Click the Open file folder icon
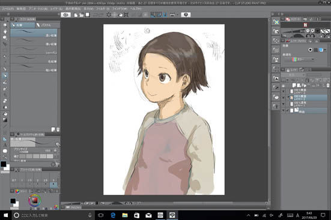Image resolution: width=331 pixels, height=220 pixels. [81, 15]
